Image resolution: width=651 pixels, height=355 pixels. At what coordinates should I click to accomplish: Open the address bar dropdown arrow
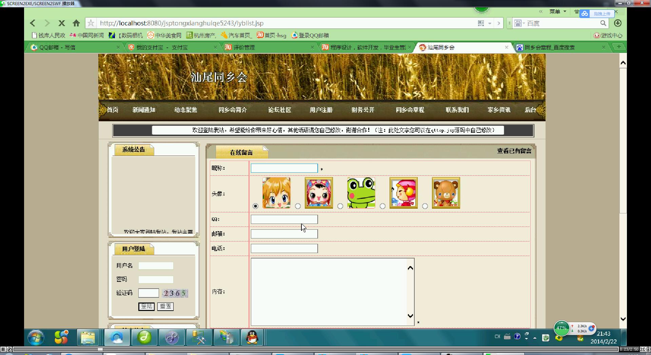pyautogui.click(x=490, y=23)
